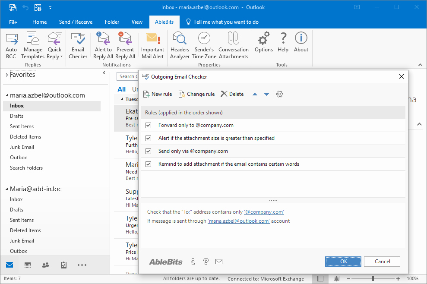Click Change rule in the dialog
Viewport: 427px width, 284px height.
point(196,94)
